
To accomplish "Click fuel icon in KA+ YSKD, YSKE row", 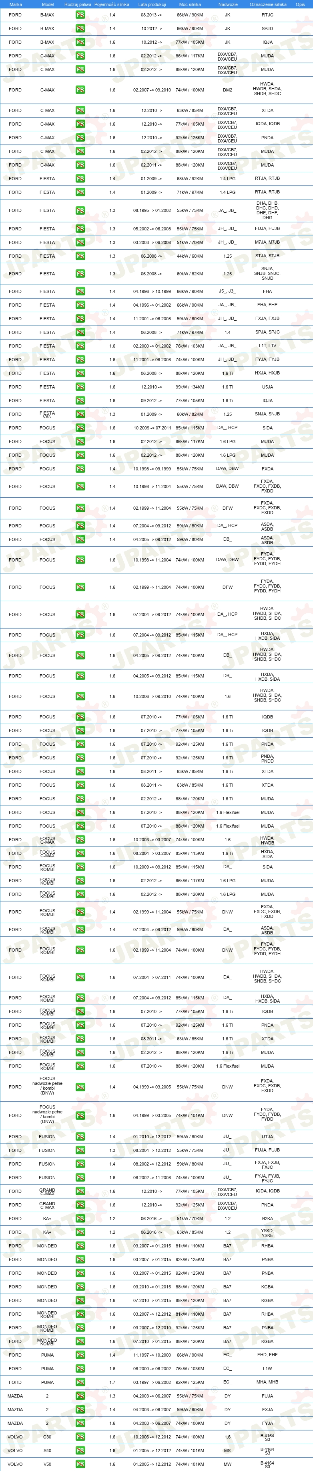I will pyautogui.click(x=80, y=1233).
